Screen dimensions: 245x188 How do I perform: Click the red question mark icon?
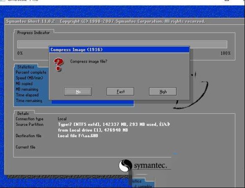pos(59,64)
